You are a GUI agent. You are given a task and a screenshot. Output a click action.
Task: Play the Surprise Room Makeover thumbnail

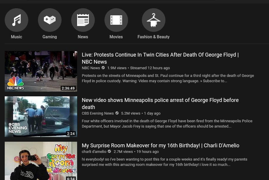(x=41, y=161)
